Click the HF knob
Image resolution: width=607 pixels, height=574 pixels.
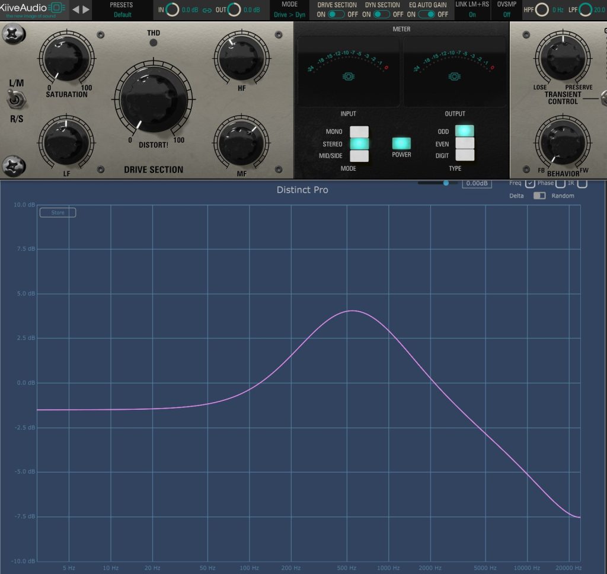pos(242,58)
